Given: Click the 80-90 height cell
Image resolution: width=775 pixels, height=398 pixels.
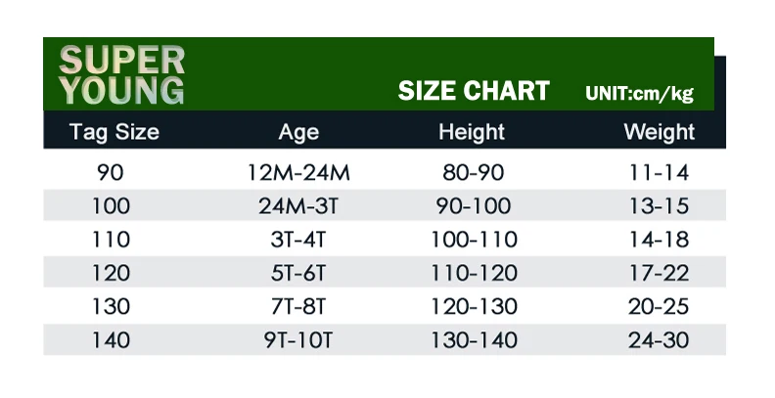Looking at the screenshot, I should click(x=474, y=172).
